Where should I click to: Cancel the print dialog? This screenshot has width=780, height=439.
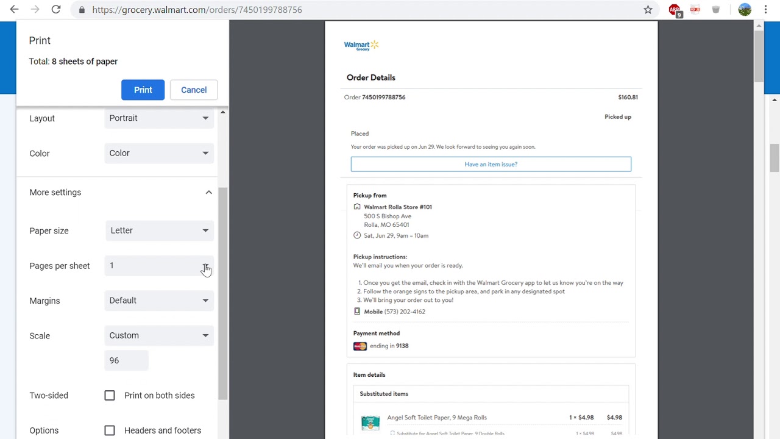[194, 90]
